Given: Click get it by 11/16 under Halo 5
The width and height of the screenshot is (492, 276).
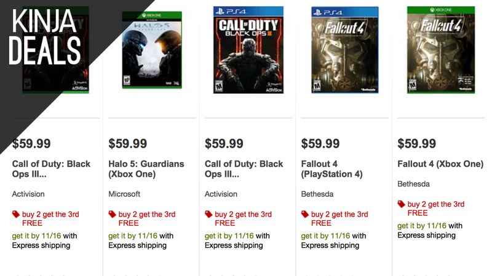Looking at the screenshot, I should pos(133,236).
